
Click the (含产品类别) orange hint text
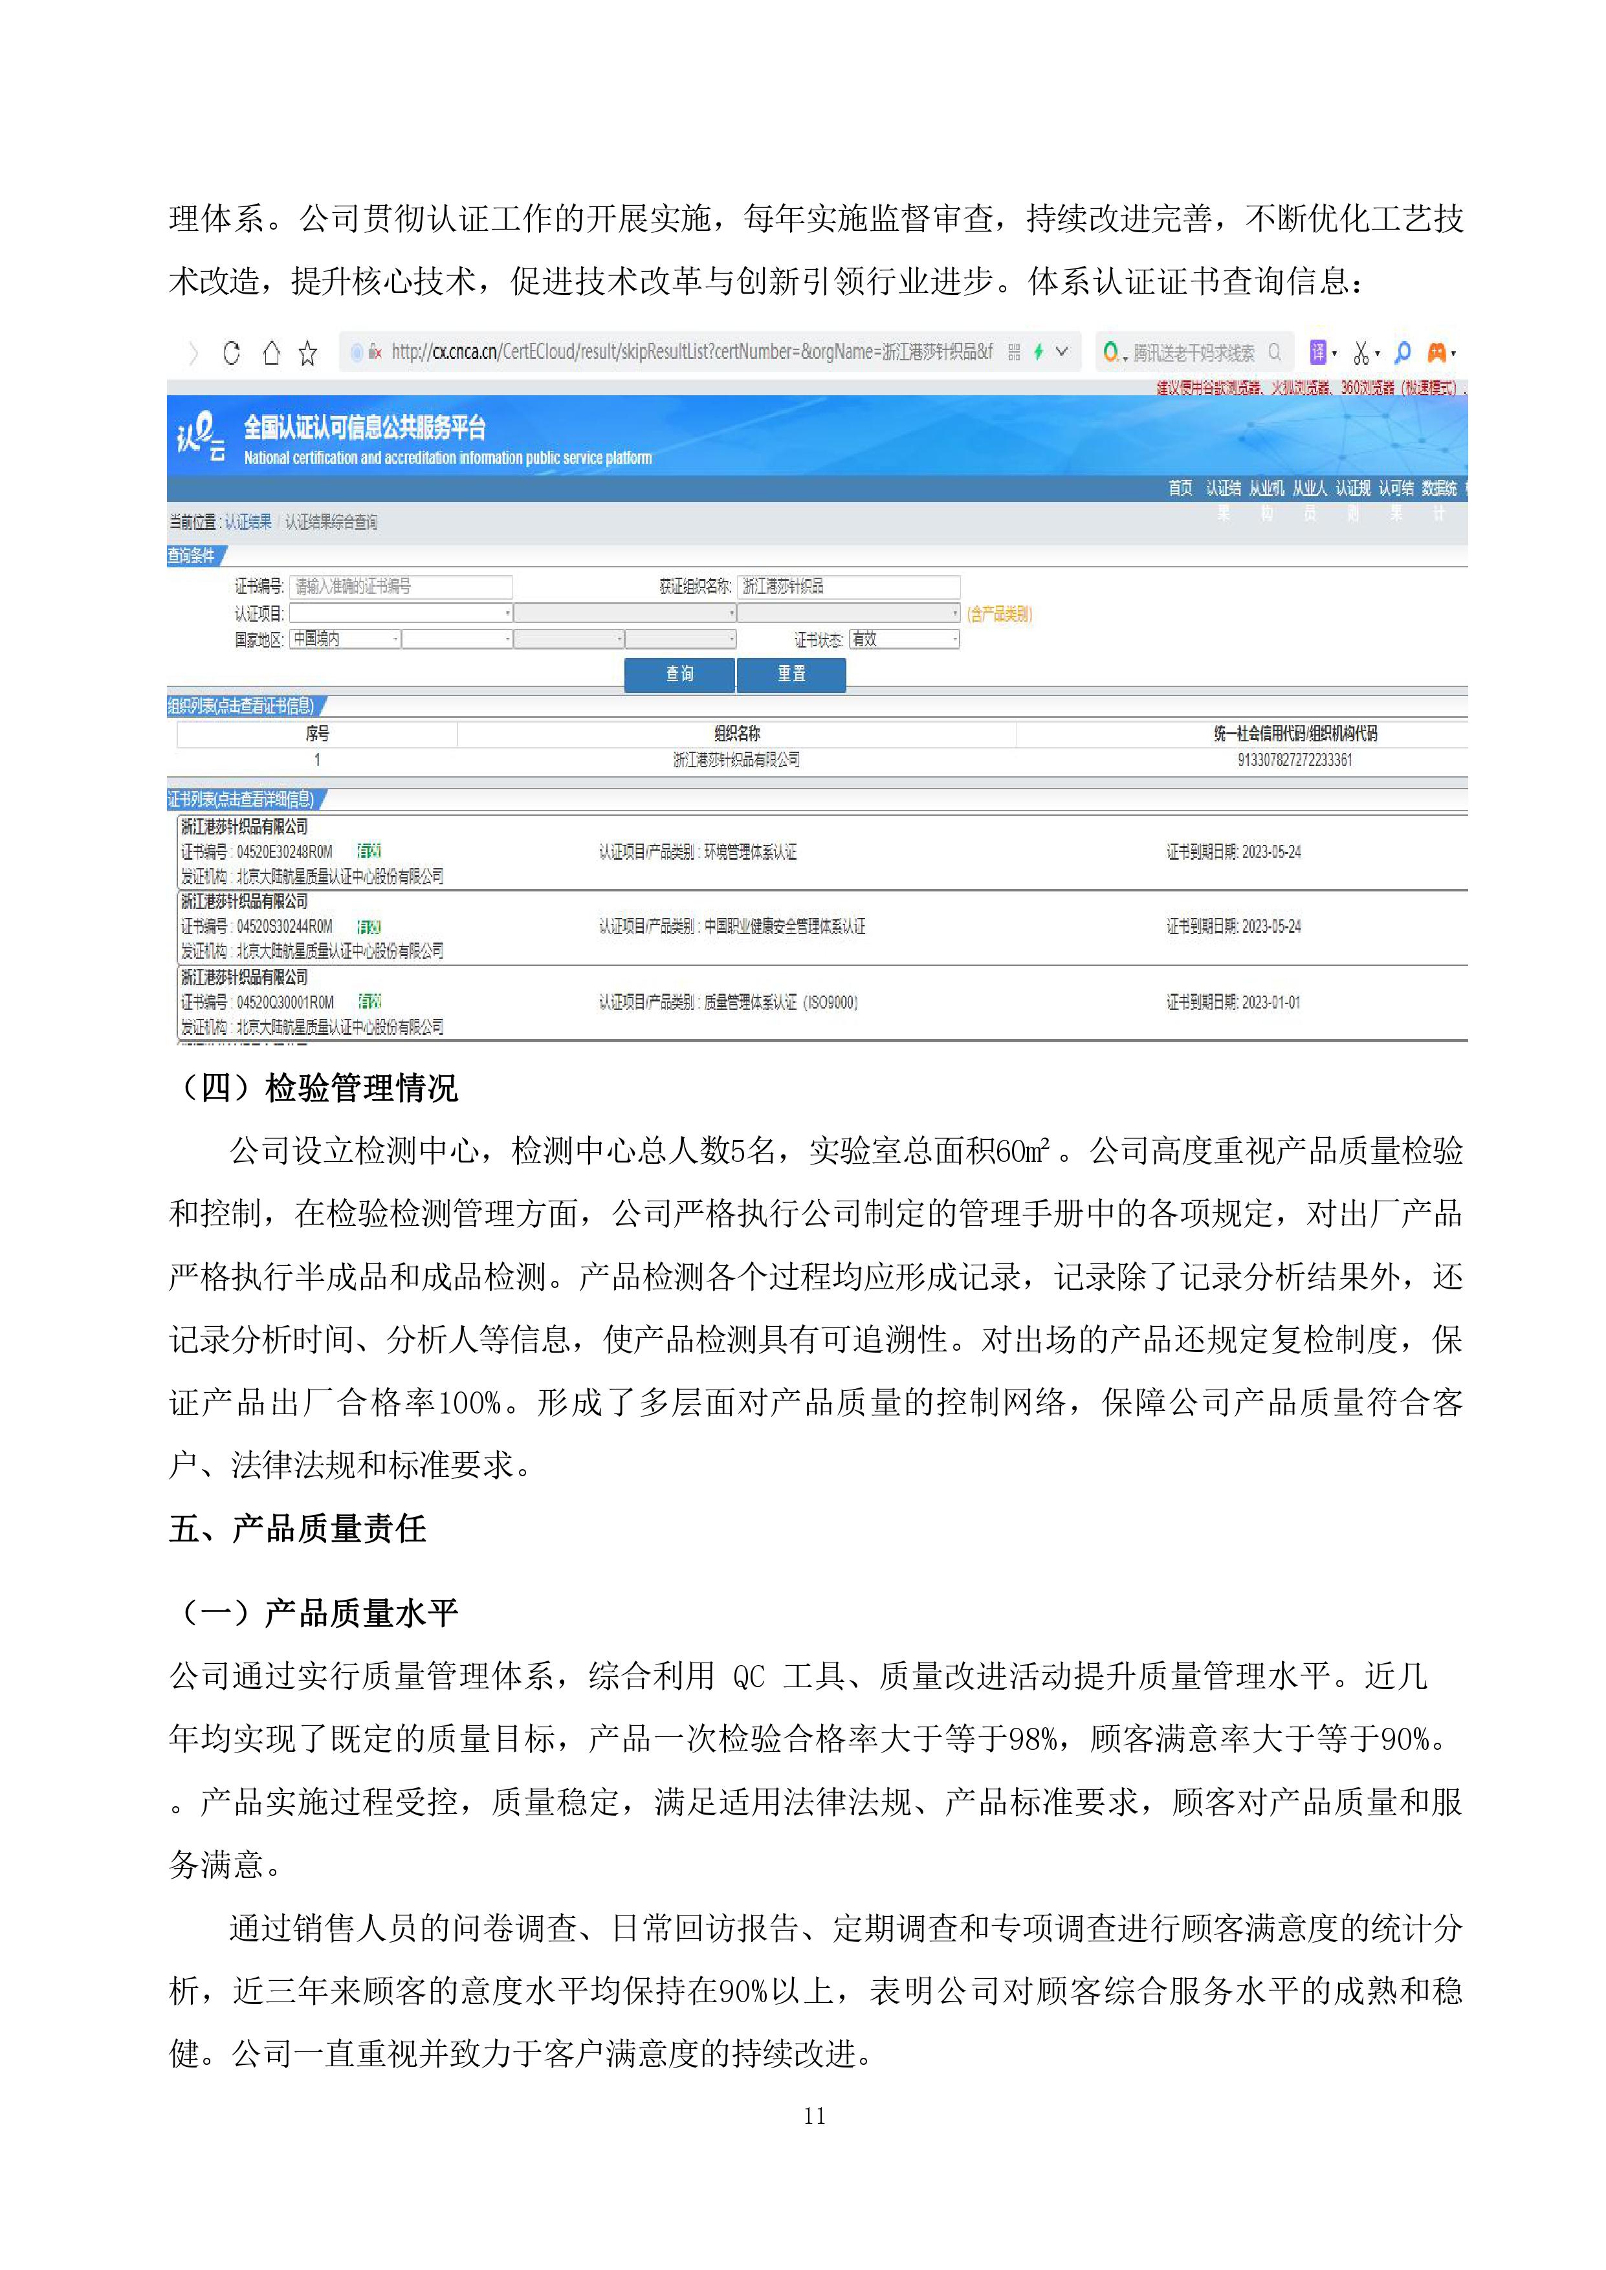1000,614
